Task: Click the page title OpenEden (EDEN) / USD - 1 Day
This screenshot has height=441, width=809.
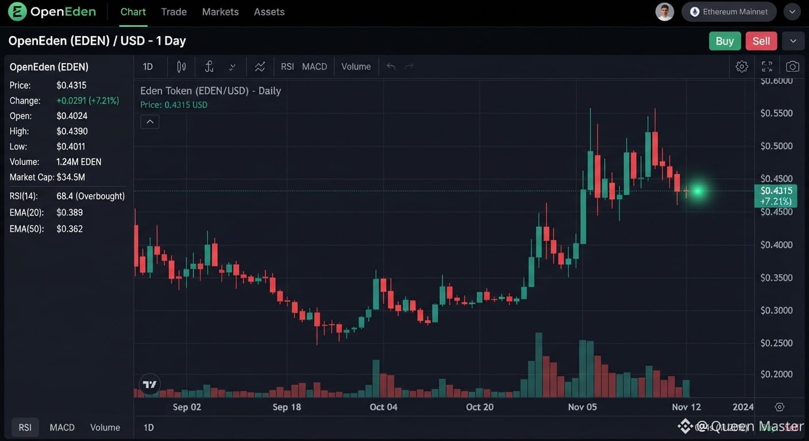Action: [x=97, y=41]
